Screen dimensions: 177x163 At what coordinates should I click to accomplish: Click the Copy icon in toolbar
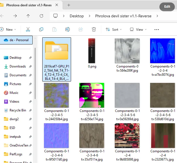pos(41,29)
